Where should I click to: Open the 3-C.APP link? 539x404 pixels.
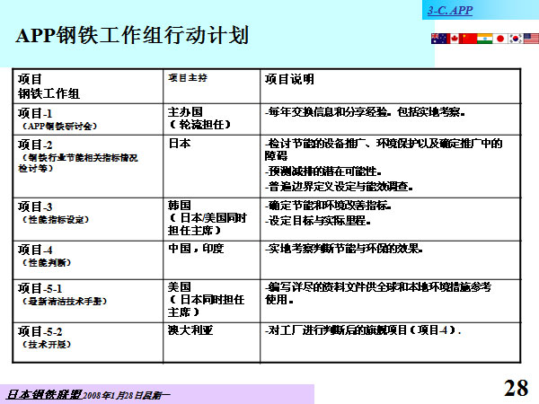point(450,10)
